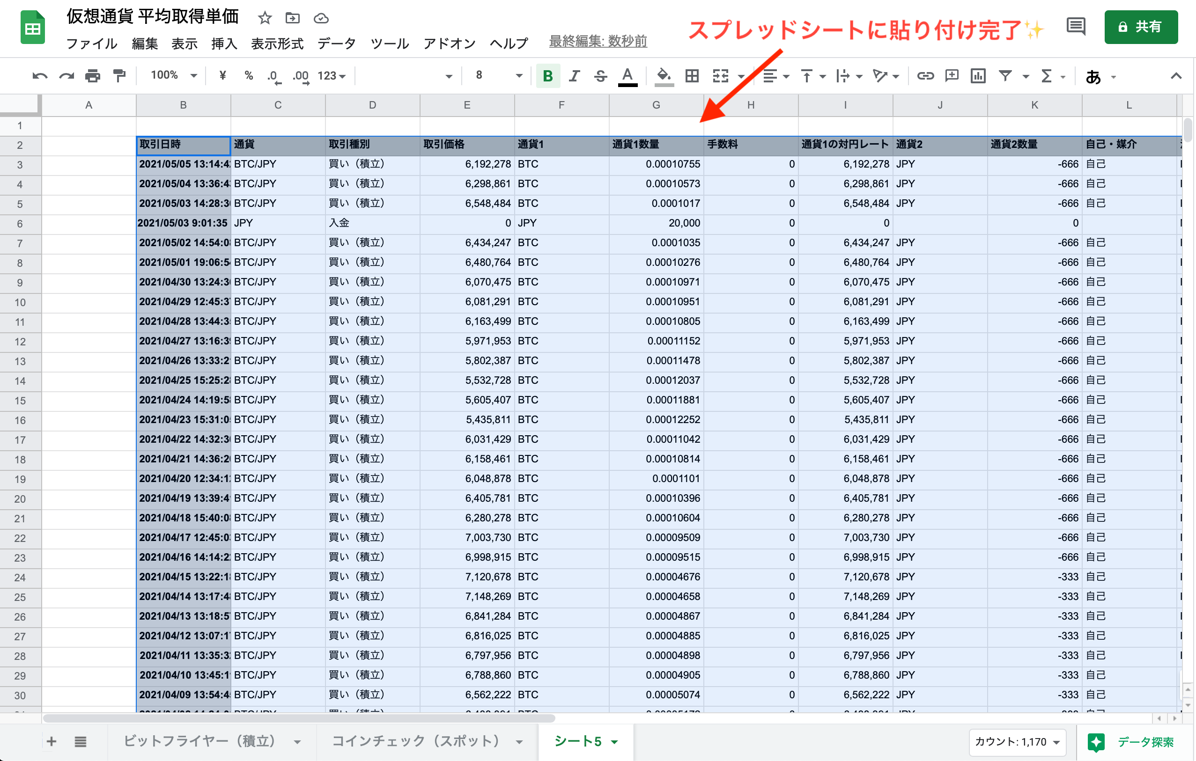Open the データ menu
The height and width of the screenshot is (761, 1196).
click(x=336, y=43)
